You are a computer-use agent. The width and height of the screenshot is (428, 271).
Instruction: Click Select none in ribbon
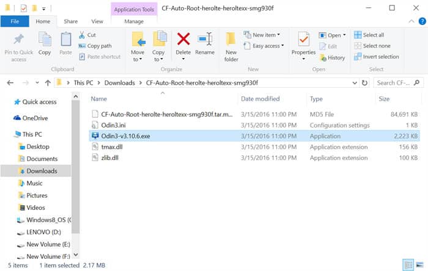pos(372,46)
